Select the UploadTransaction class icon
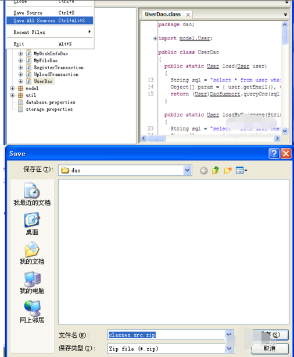 tap(29, 74)
